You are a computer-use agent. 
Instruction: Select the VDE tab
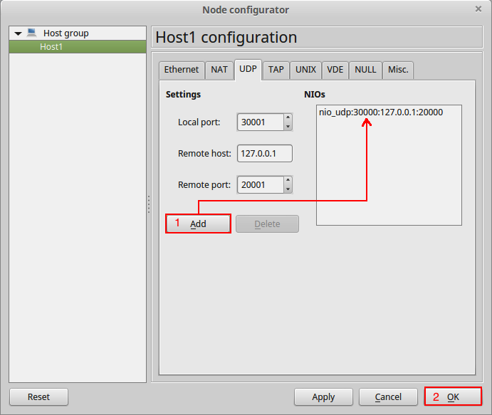tap(335, 70)
